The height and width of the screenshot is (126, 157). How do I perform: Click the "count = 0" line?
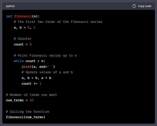point(23,44)
